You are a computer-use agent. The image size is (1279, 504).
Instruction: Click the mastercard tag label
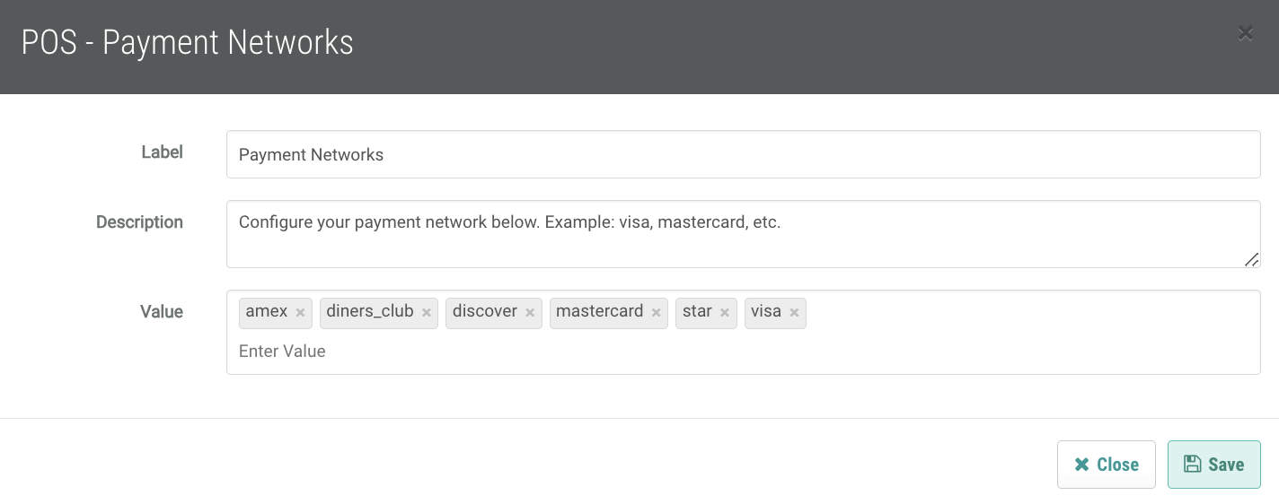click(x=600, y=312)
